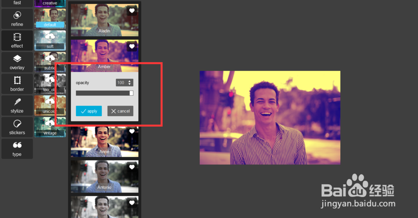Click the opacity stepper arrows
The width and height of the screenshot is (418, 218).
(130, 83)
